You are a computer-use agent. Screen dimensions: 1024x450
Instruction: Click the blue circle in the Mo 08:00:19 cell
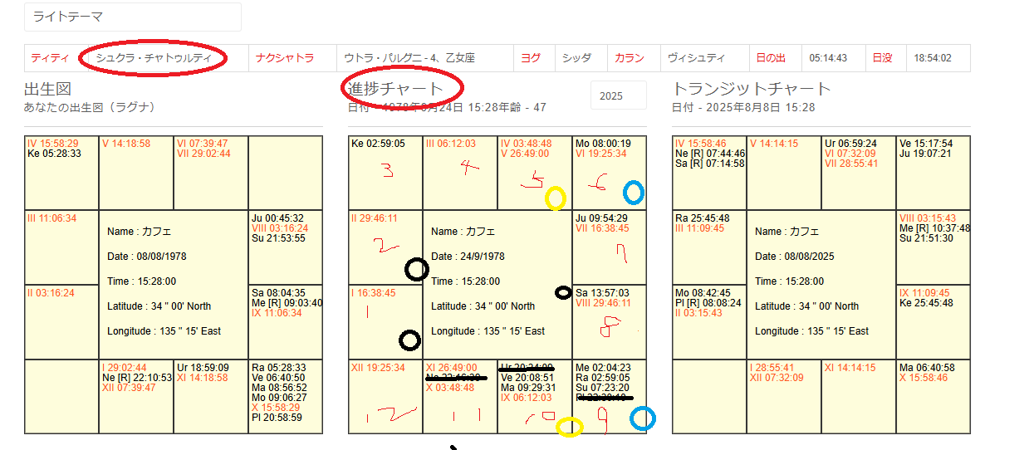pos(633,193)
